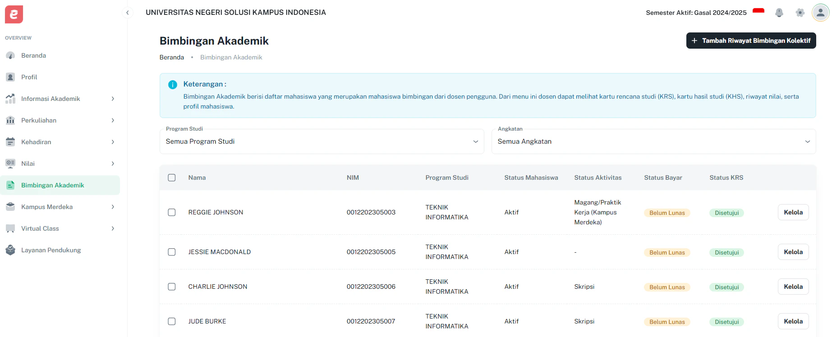Expand Virtual Class submenu chevron
Screen dimensions: 832x337
coord(113,228)
